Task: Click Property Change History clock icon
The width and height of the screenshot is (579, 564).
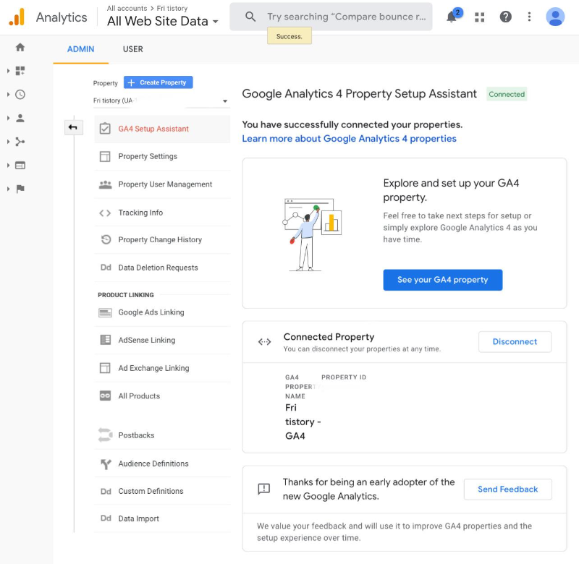Action: [106, 240]
